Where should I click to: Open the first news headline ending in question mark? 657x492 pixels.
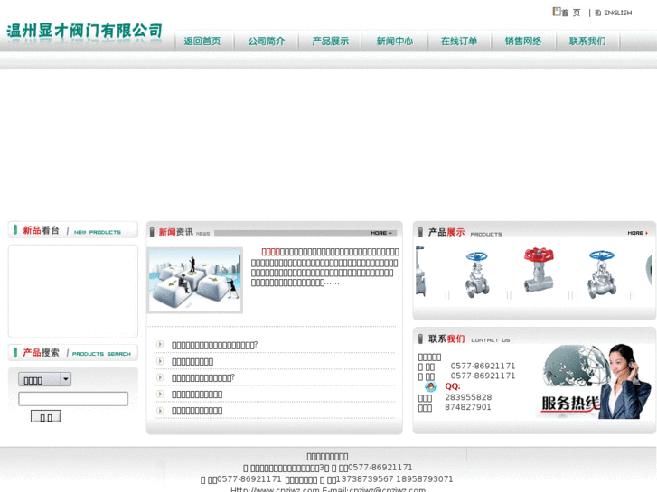pyautogui.click(x=214, y=345)
